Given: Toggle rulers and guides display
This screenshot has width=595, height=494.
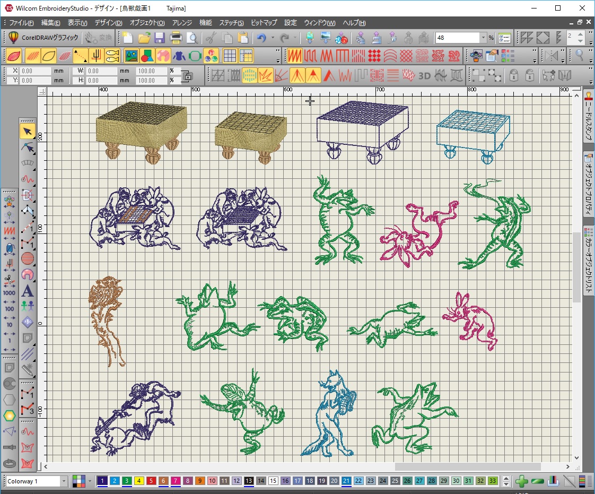Looking at the screenshot, I should tap(246, 56).
